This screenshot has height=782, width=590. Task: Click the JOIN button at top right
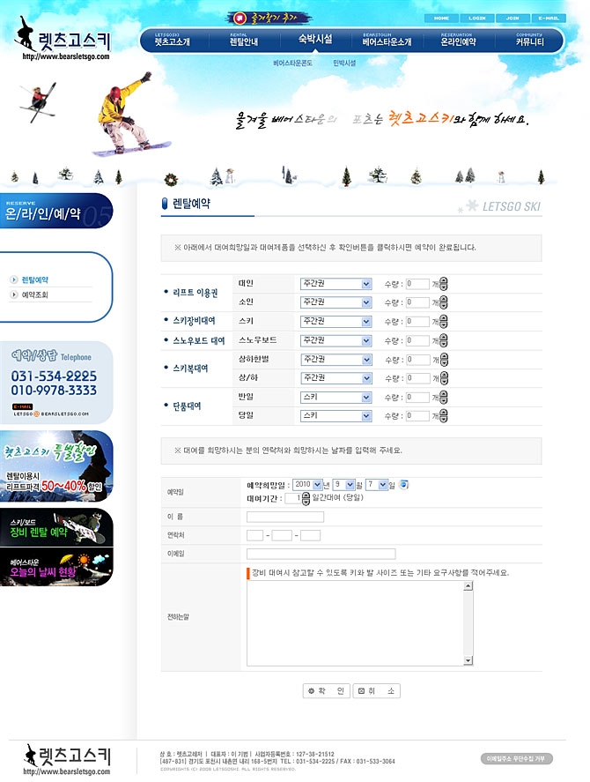(513, 18)
